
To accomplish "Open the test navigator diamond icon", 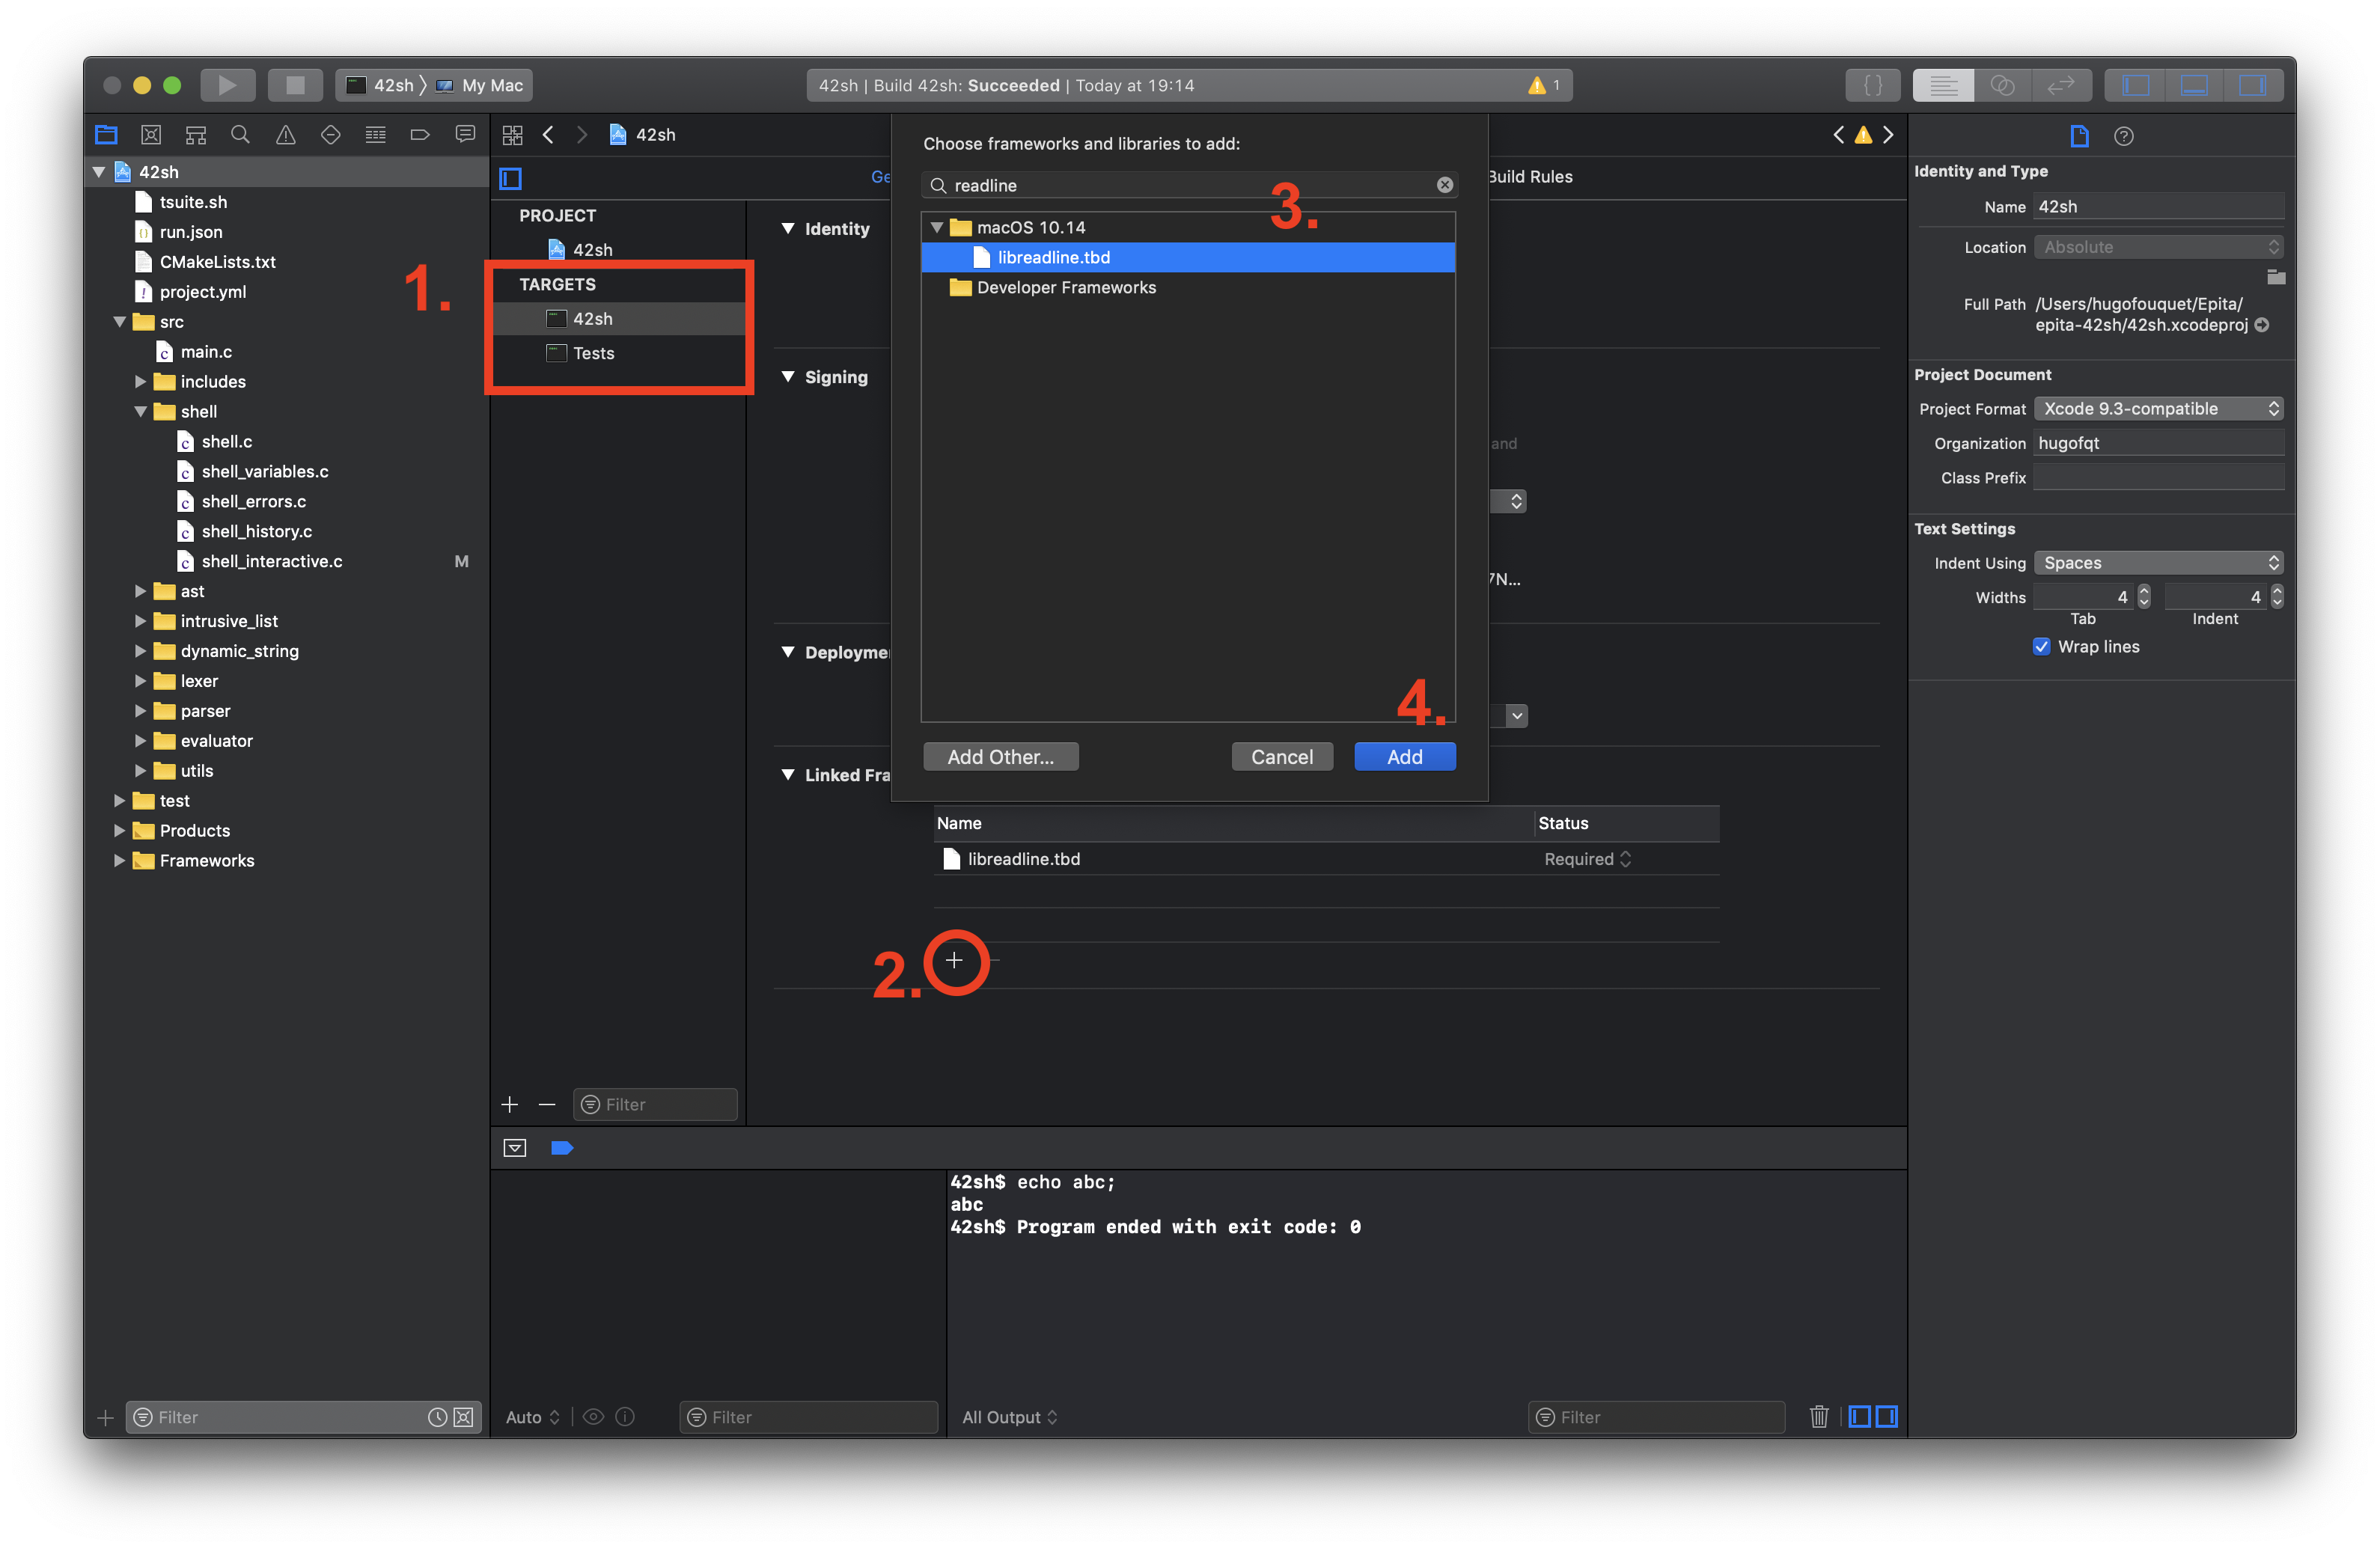I will (x=330, y=134).
